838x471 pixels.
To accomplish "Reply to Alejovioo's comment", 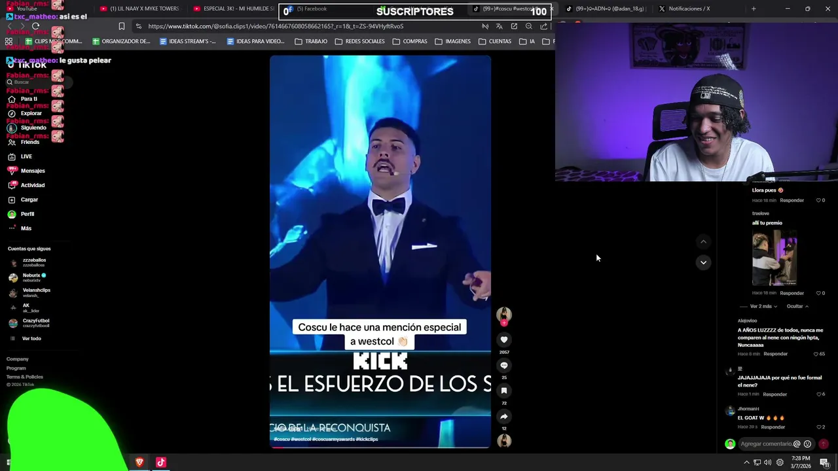I will [775, 354].
